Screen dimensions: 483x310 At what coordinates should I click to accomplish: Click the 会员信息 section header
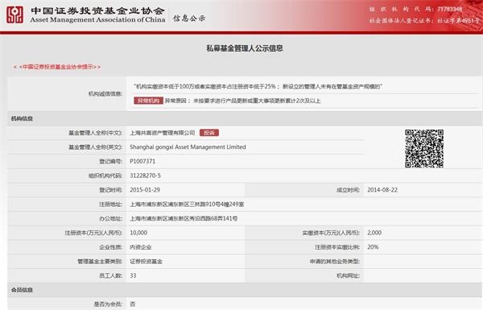[x=22, y=290]
